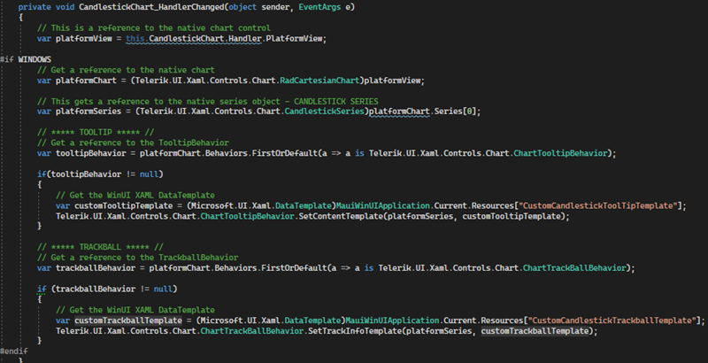Viewport: 708px width, 363px height.
Task: Click comment 'Get a reference to the native chart'
Action: point(126,70)
